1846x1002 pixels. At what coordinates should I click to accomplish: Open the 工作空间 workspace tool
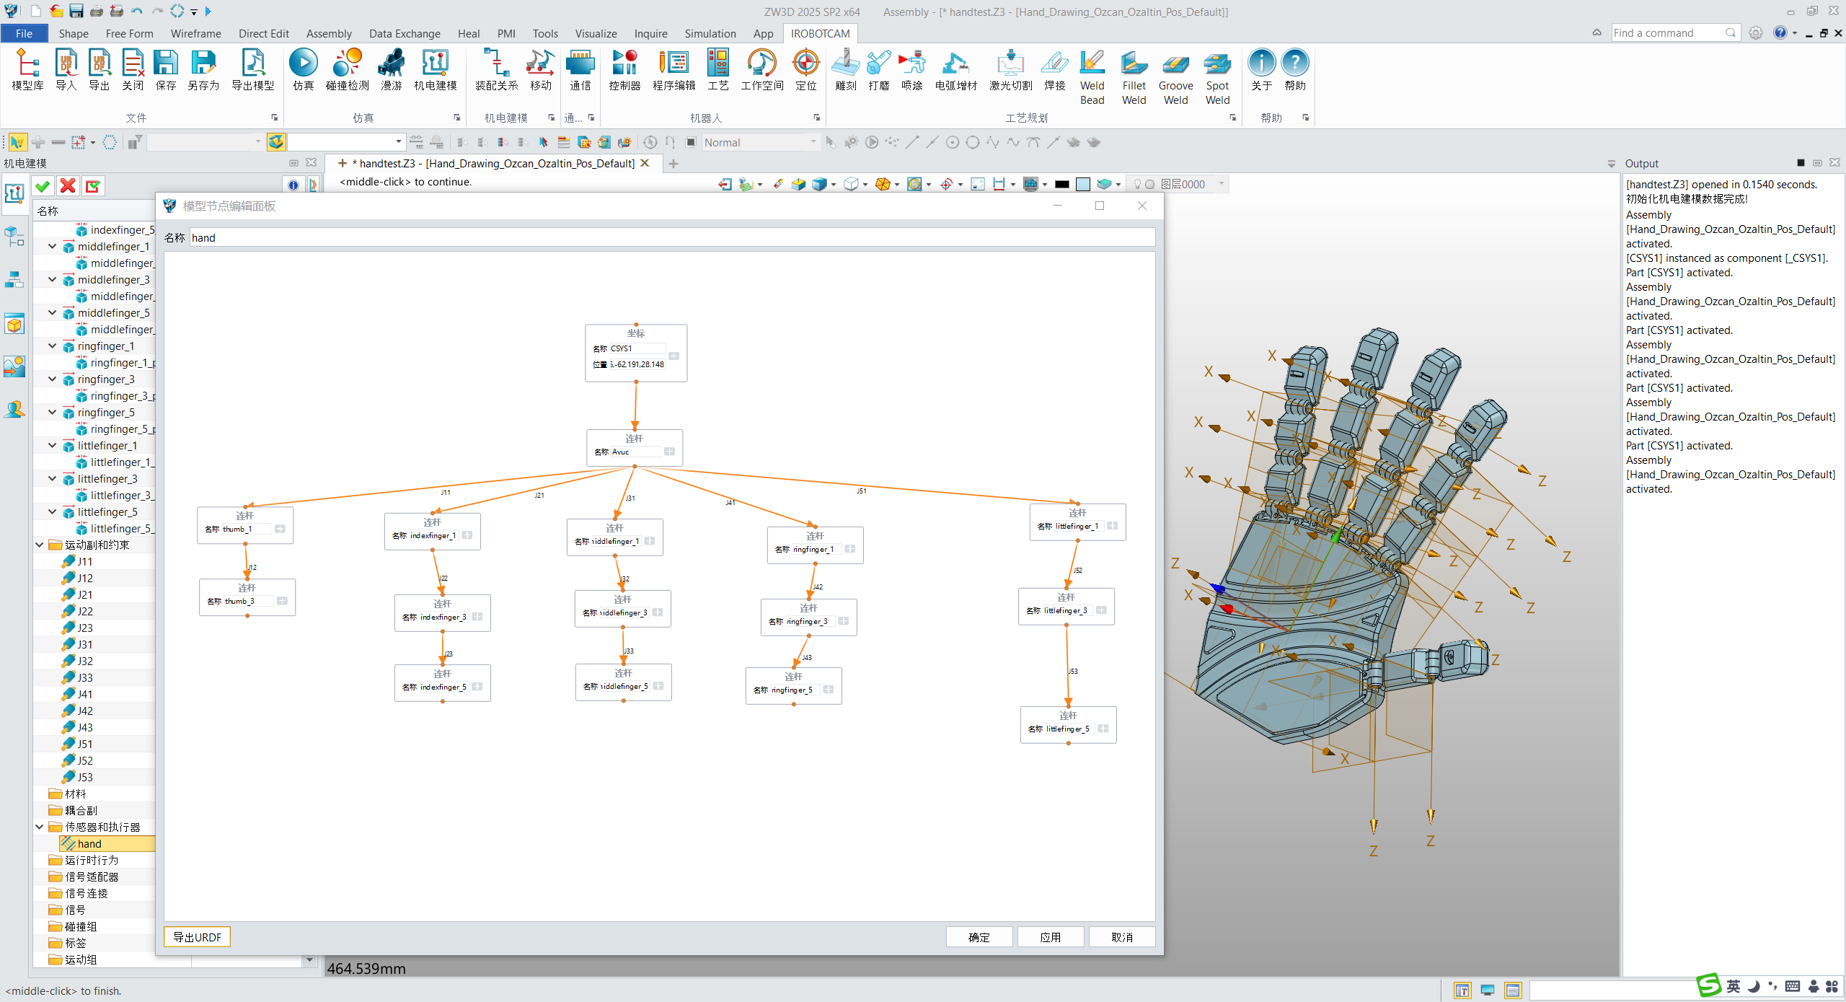click(761, 63)
